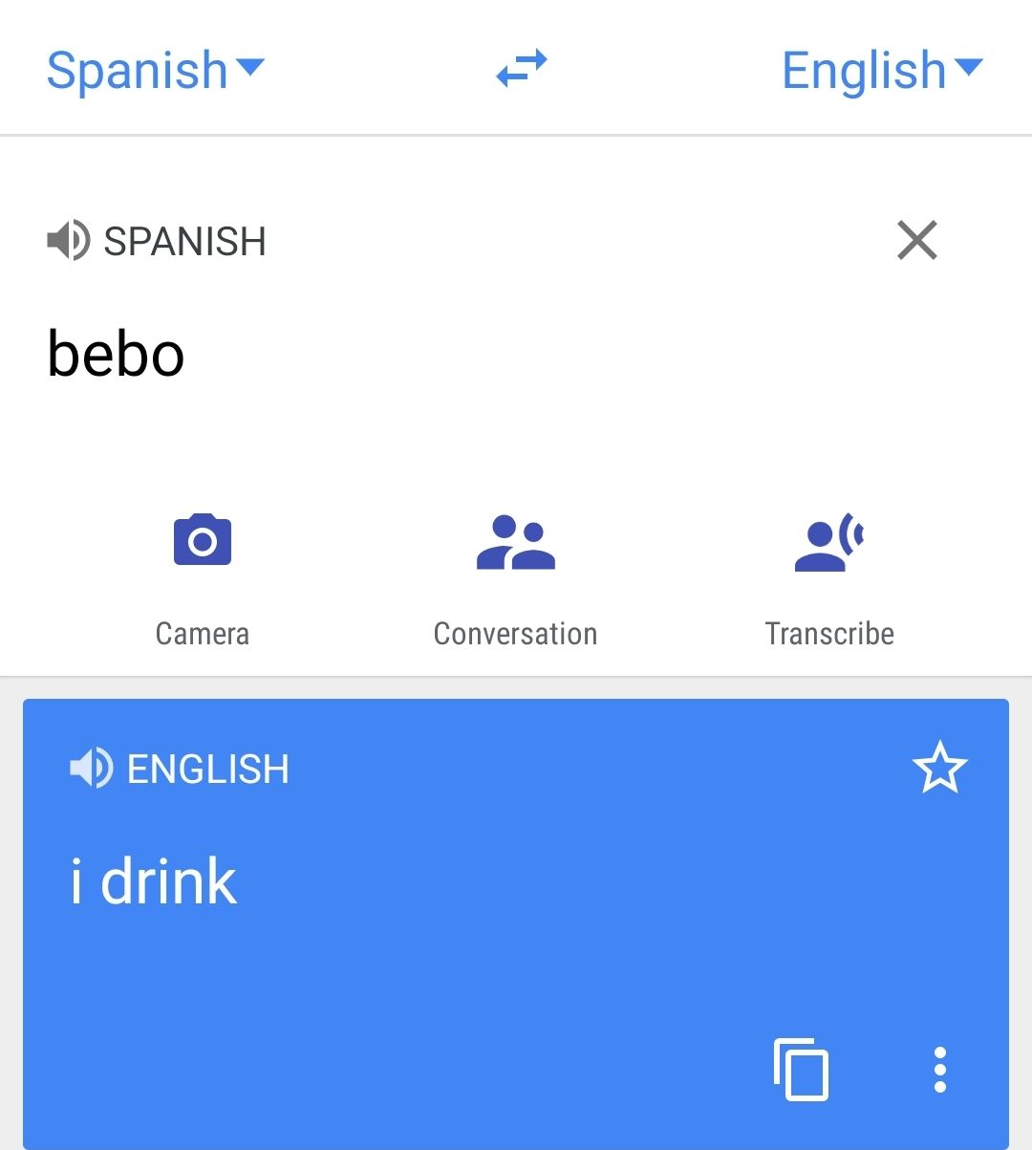1032x1150 pixels.
Task: Start Conversation mode
Action: coord(515,543)
